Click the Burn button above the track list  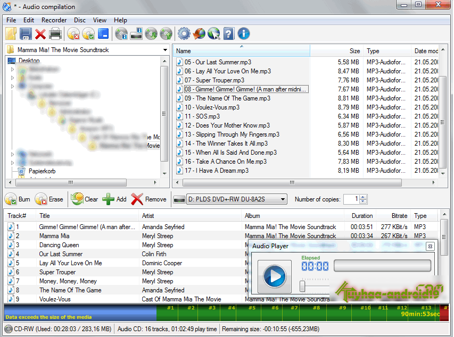[17, 199]
